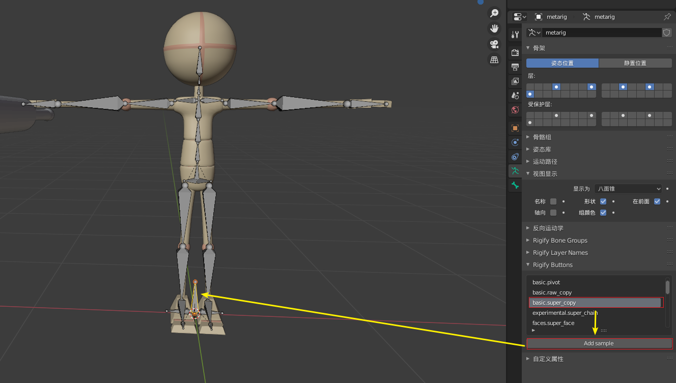Open the Object properties tab
Image resolution: width=676 pixels, height=383 pixels.
[515, 128]
